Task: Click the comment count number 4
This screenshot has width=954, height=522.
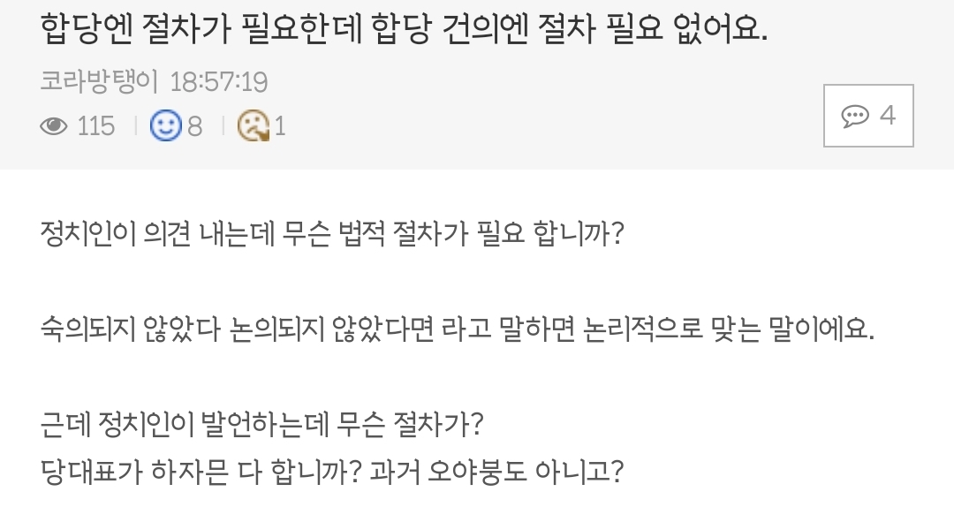Action: (x=888, y=115)
